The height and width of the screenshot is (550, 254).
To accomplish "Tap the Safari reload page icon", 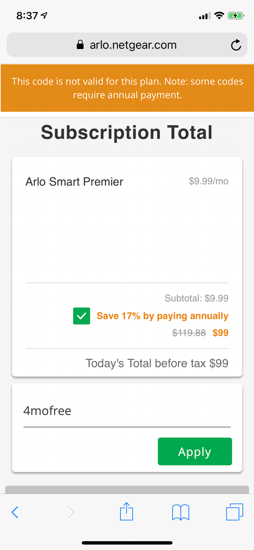I will [x=236, y=45].
